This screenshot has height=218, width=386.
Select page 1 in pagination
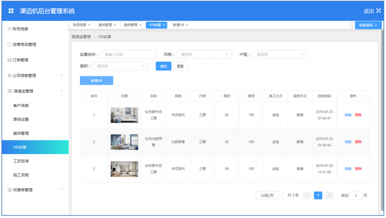[318, 195]
